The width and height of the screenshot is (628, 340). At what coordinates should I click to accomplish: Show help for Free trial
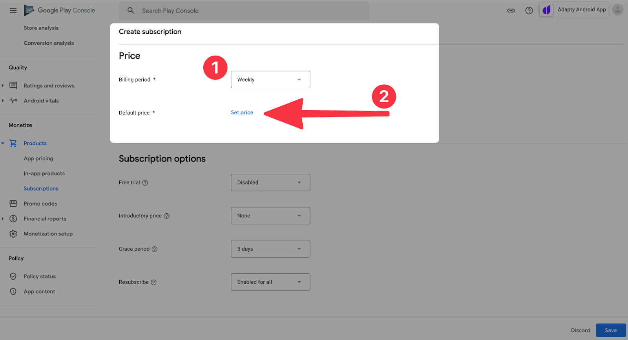pyautogui.click(x=145, y=183)
